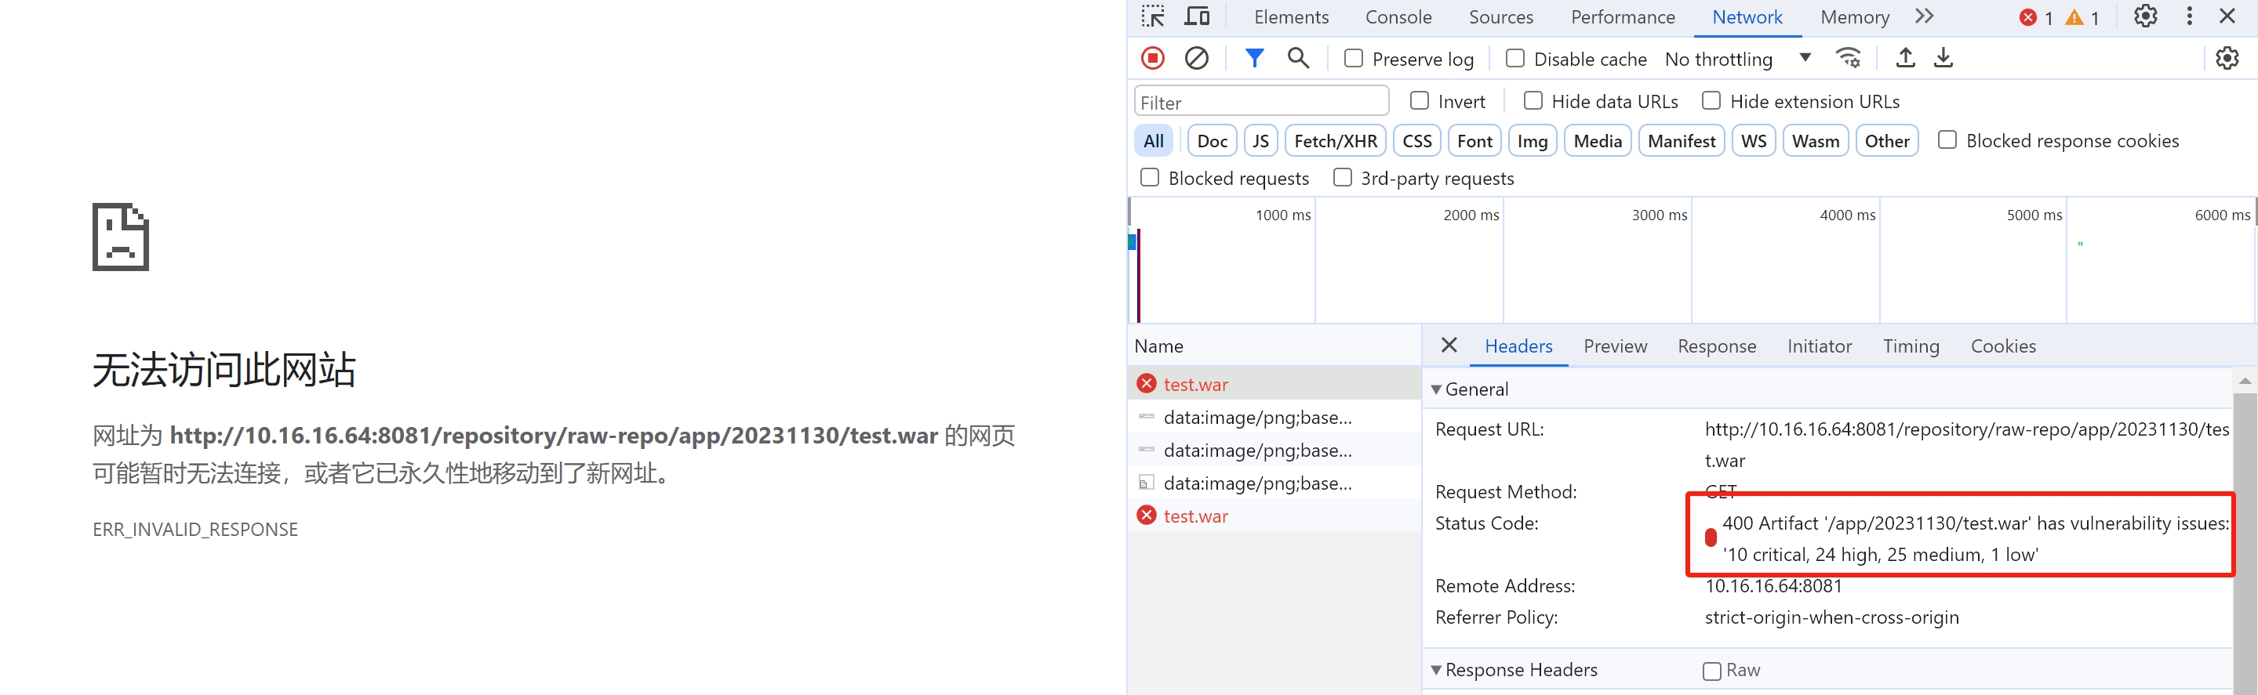
Task: Switch to the Console tab
Action: coord(1398,17)
